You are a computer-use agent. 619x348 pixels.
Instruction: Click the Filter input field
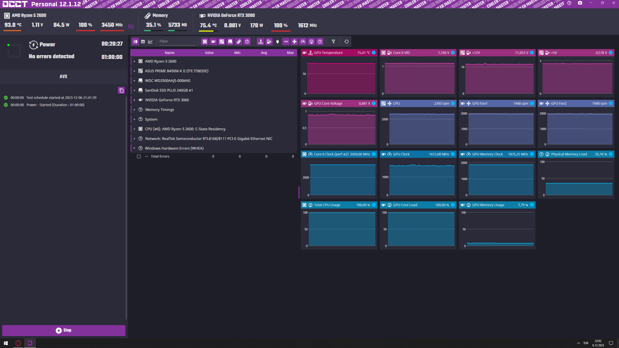177,42
